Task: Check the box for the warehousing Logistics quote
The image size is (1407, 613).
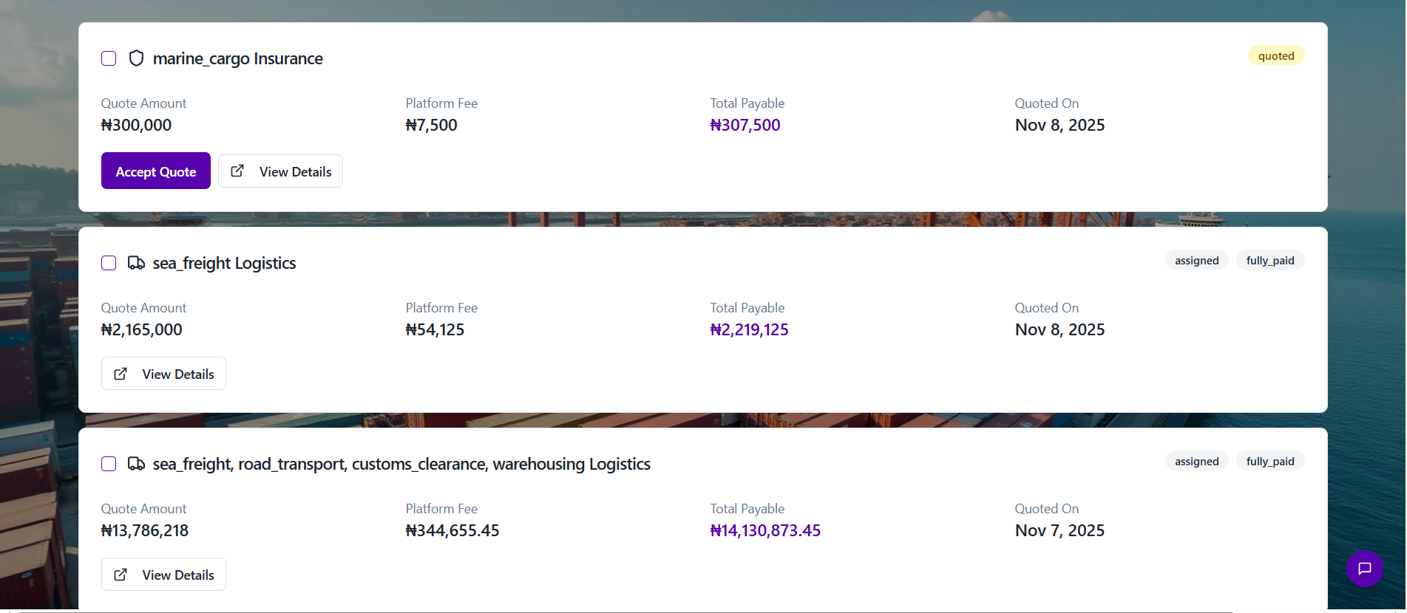Action: (x=109, y=464)
